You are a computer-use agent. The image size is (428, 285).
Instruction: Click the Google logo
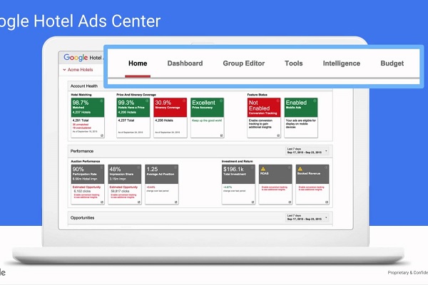(75, 57)
